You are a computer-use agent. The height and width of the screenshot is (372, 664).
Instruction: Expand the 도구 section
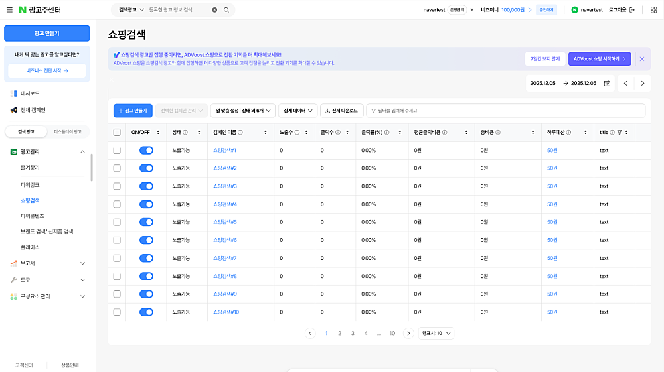pos(82,280)
